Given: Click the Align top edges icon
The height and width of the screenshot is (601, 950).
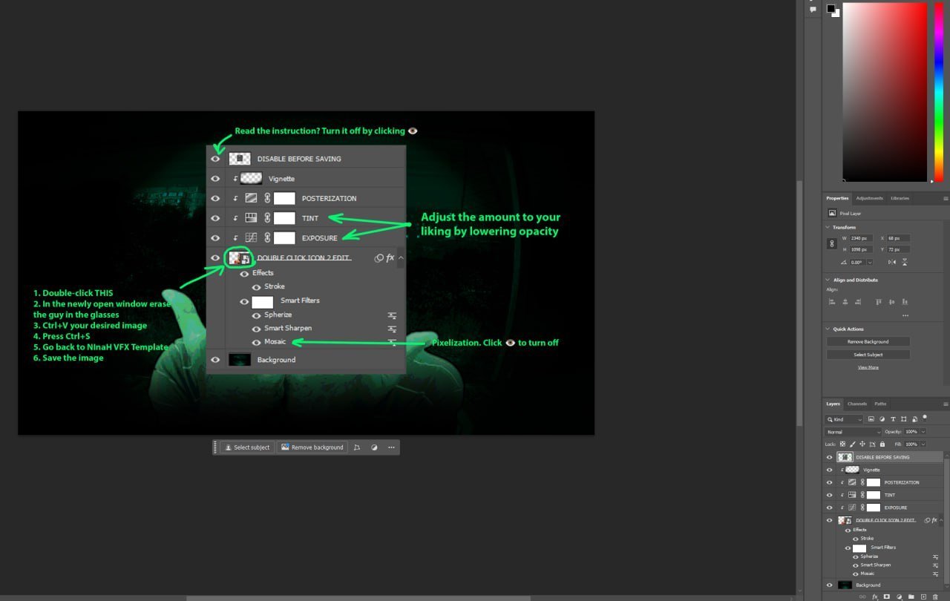Looking at the screenshot, I should pyautogui.click(x=879, y=302).
